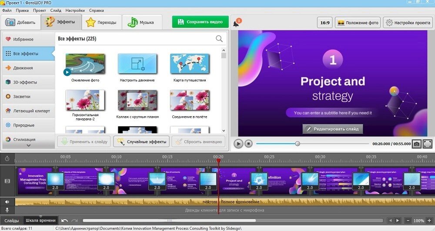Image resolution: width=435 pixels, height=231 pixels.
Task: Take a snapshot with the camera icon
Action: [x=416, y=144]
